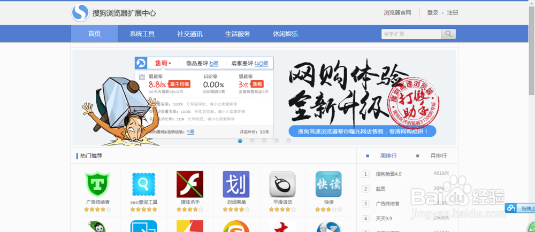Click the 热门推荐 section heading
The image size is (535, 232).
point(91,156)
